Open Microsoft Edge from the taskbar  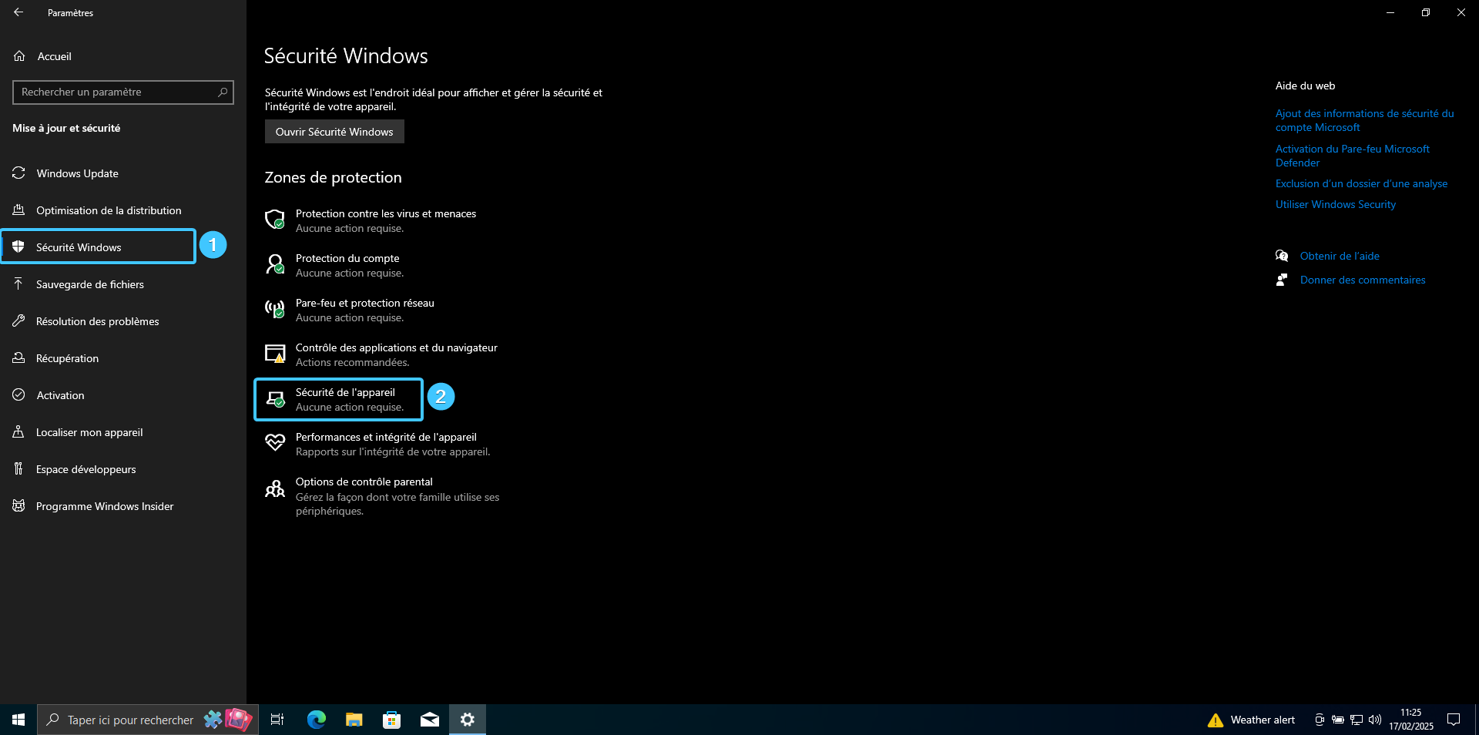pos(317,720)
